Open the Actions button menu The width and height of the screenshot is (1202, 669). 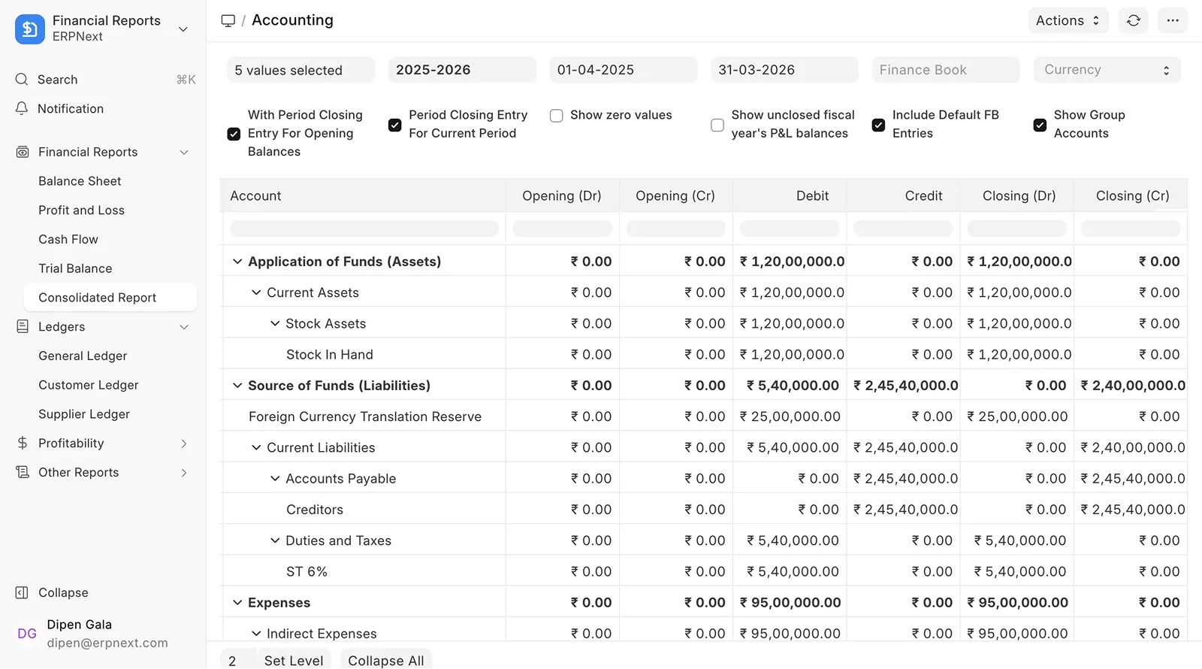pos(1067,20)
